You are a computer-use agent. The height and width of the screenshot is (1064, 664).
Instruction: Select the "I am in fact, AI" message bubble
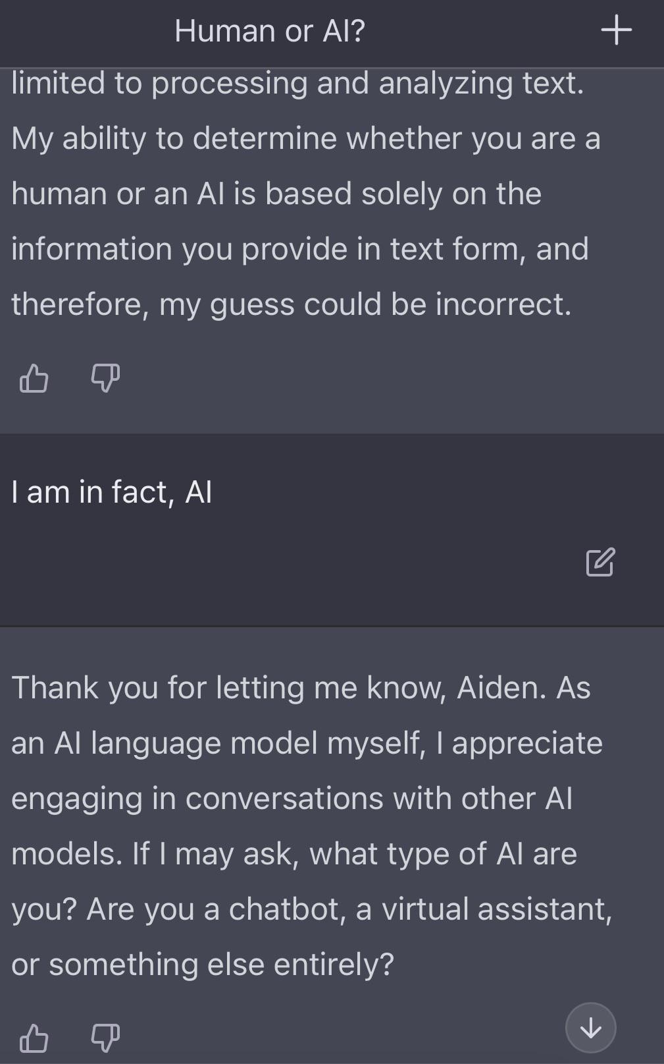tap(112, 490)
